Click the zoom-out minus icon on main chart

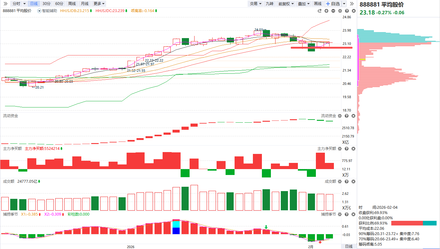point(333,11)
